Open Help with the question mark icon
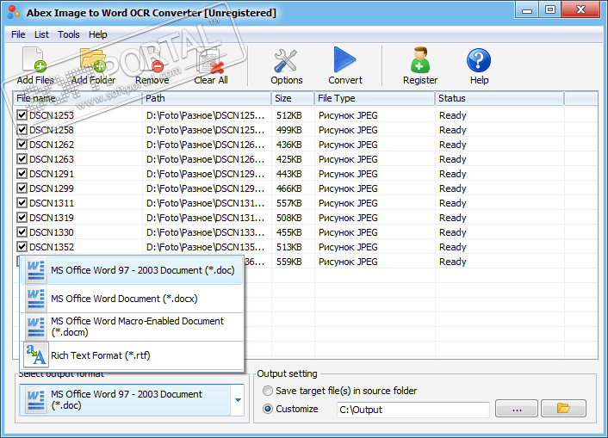 click(479, 60)
